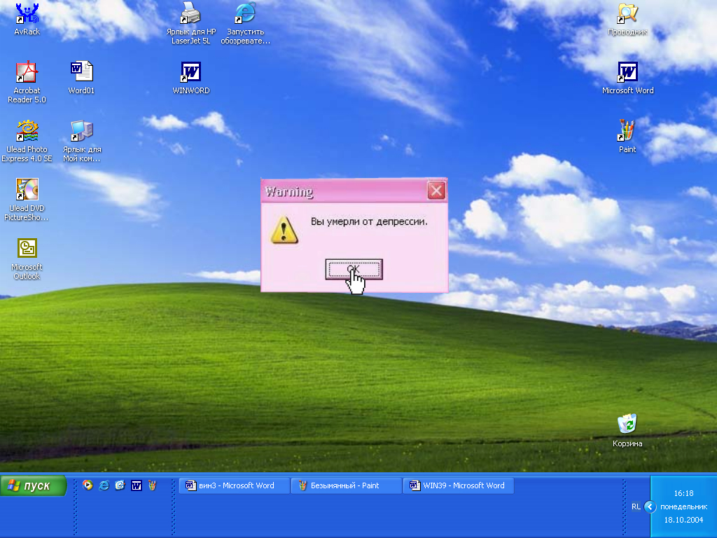Close the Warning dialog with the X

(x=436, y=191)
